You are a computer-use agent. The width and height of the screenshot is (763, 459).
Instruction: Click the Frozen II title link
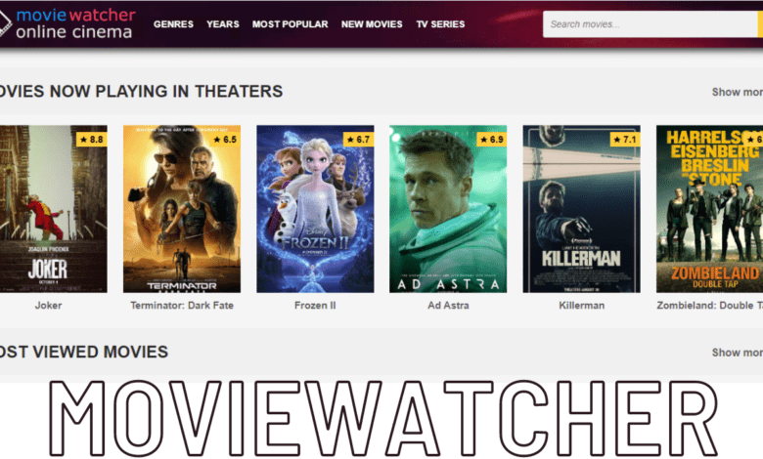pos(315,306)
